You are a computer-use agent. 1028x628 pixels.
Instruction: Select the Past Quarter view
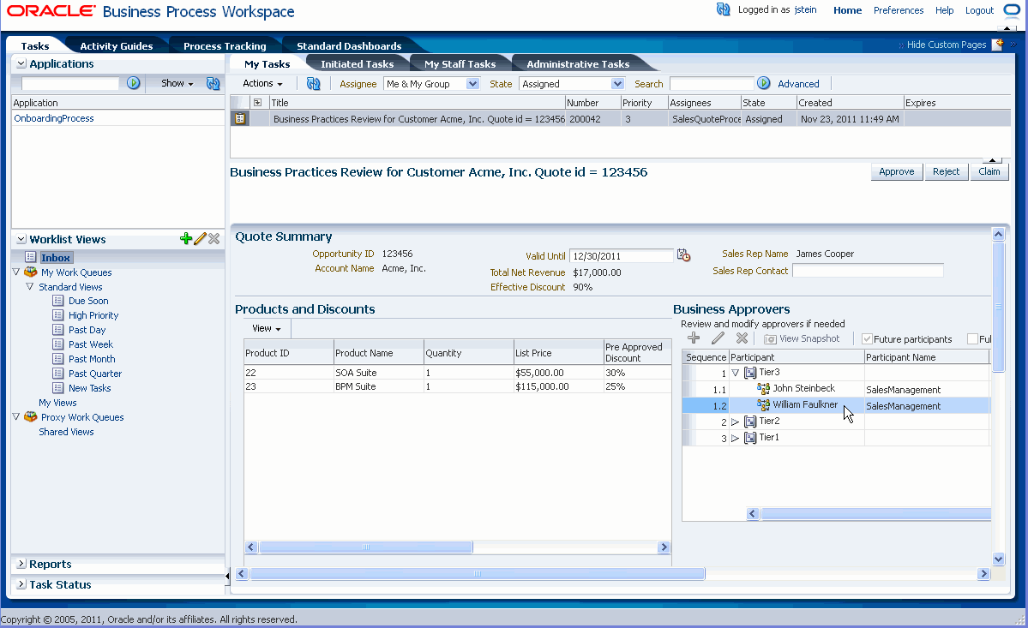95,374
